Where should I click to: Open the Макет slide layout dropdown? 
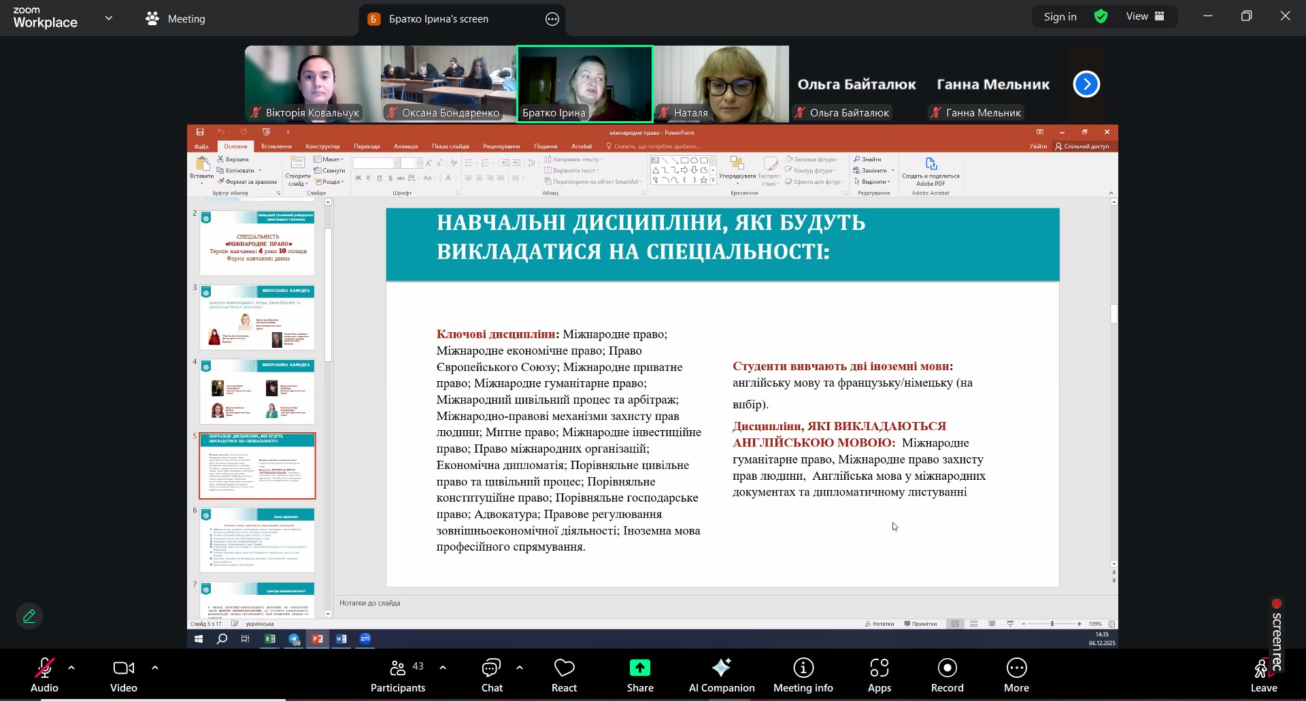pos(331,159)
